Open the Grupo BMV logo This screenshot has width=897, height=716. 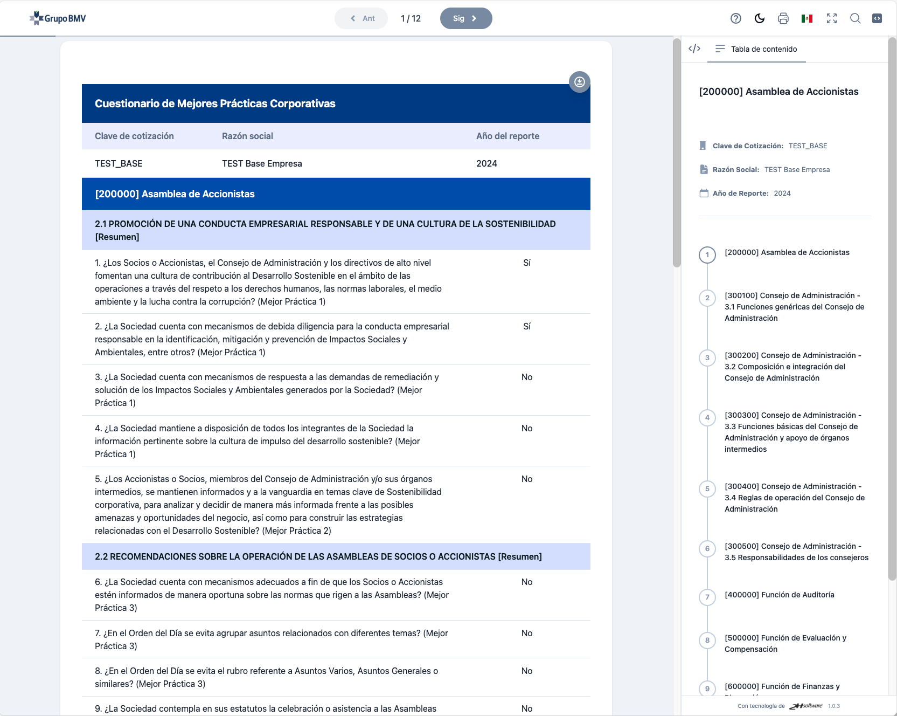tap(58, 18)
